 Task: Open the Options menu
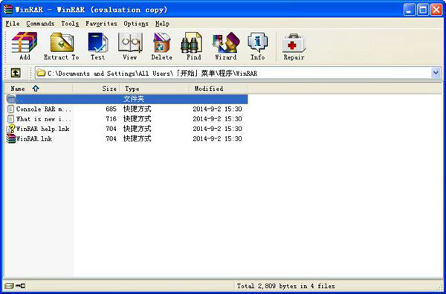point(136,24)
